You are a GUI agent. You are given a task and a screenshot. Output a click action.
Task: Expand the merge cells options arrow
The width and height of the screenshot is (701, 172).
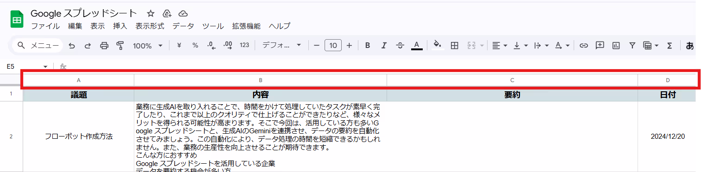point(482,46)
